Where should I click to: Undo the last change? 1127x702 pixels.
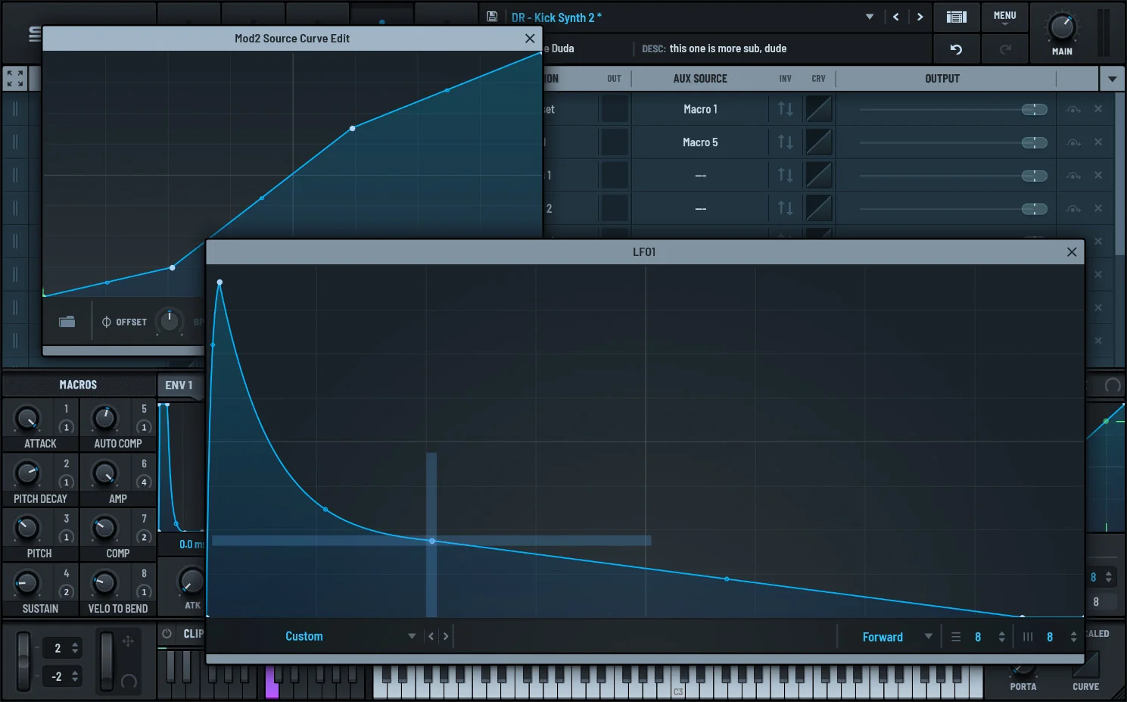[x=956, y=49]
